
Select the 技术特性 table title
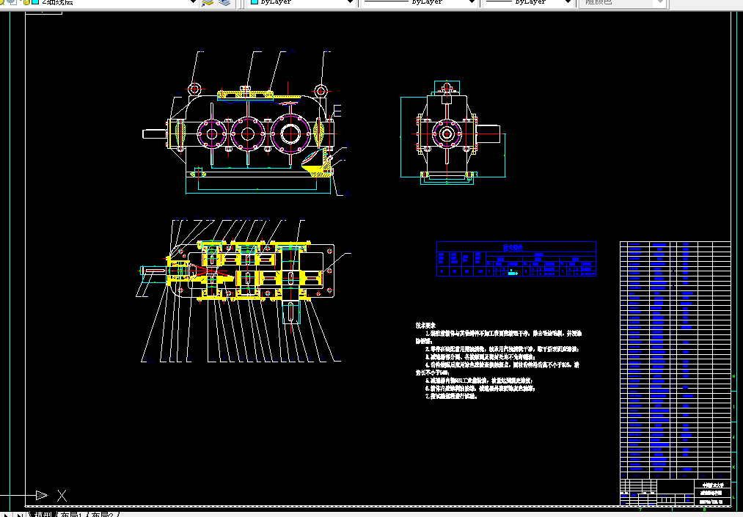[513, 247]
